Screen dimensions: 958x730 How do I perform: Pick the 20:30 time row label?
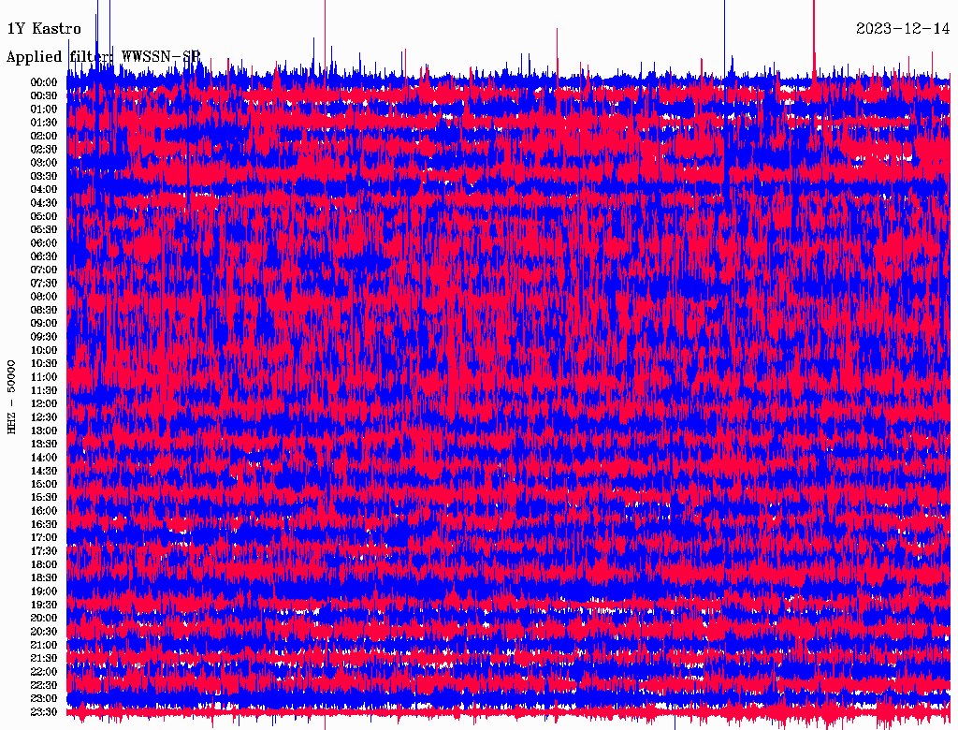click(44, 632)
